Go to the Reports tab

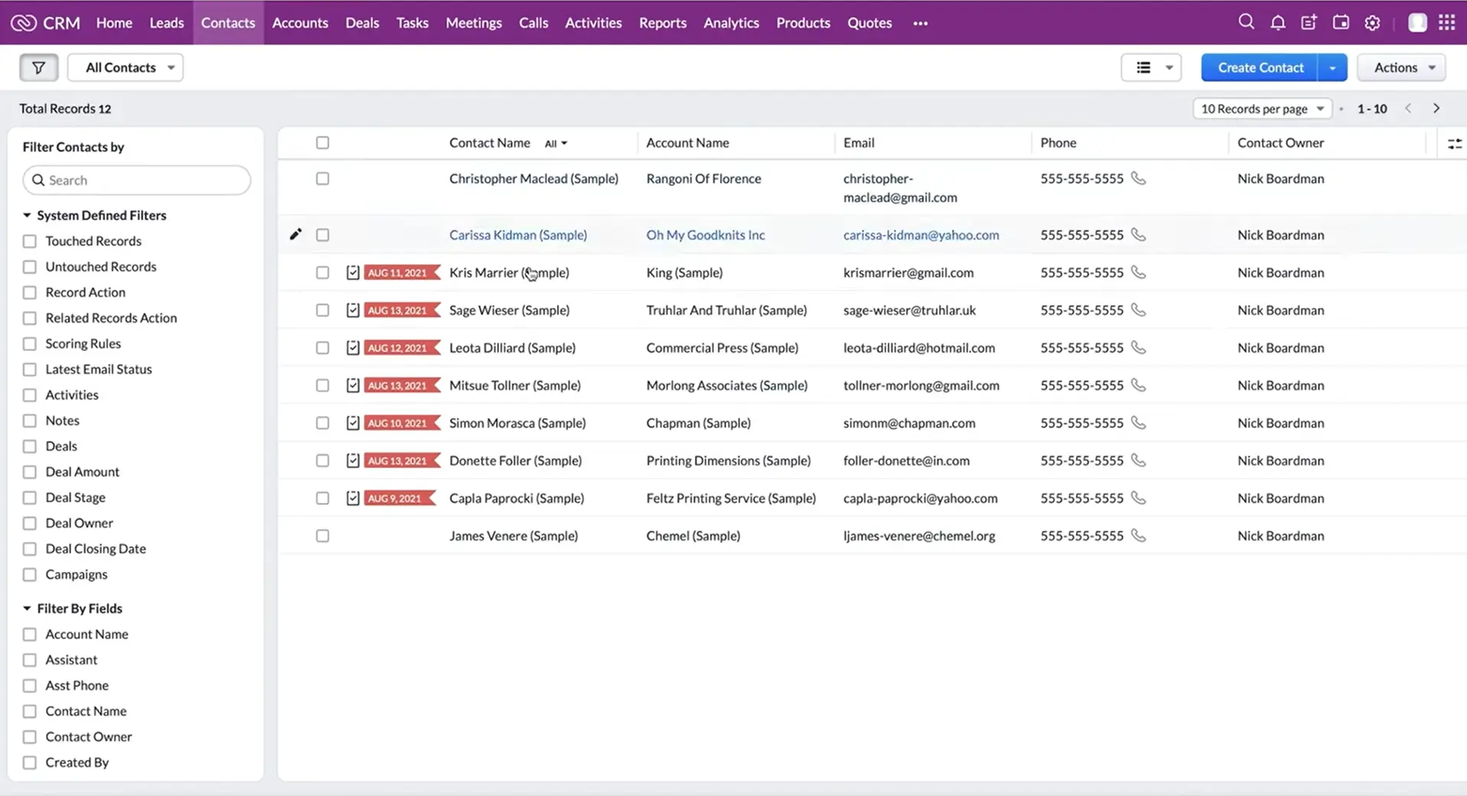tap(662, 23)
